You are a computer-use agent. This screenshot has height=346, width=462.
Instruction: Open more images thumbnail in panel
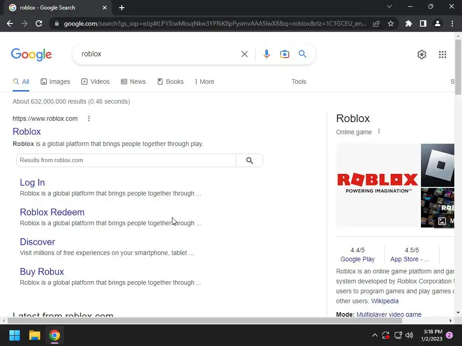(x=438, y=208)
